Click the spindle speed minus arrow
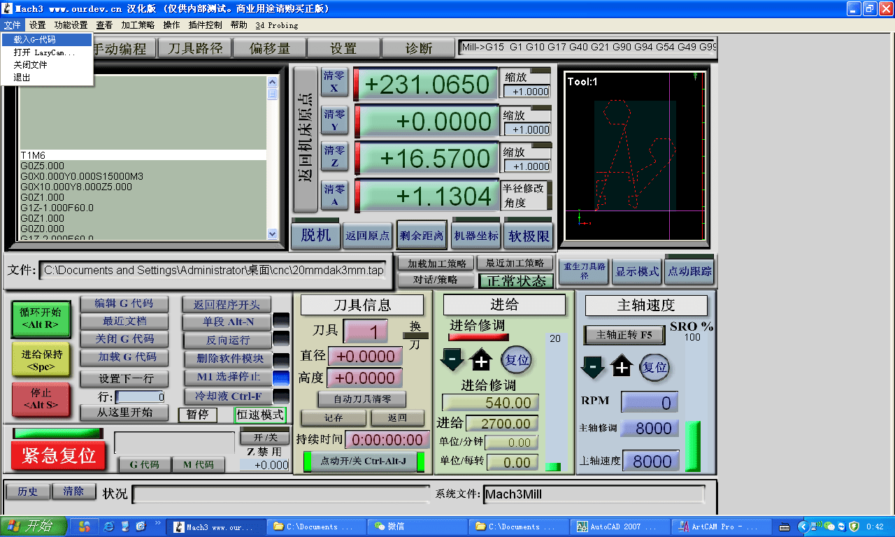 click(x=593, y=367)
